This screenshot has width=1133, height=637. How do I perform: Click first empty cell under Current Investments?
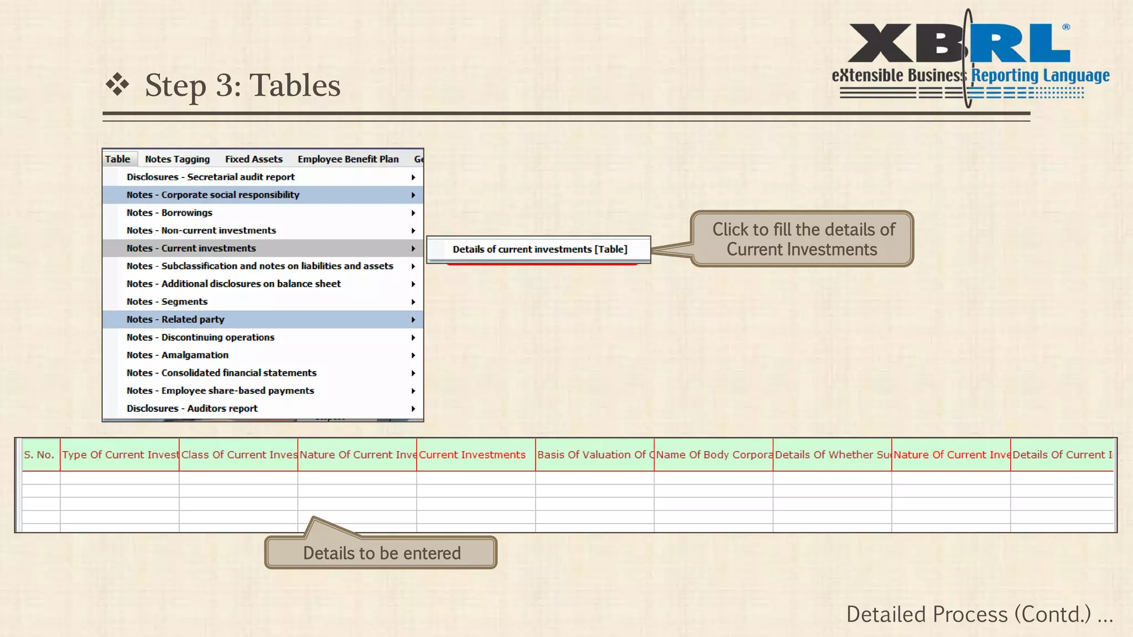point(476,478)
